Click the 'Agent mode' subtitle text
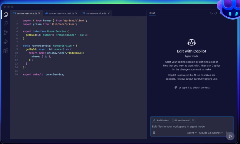 [x=191, y=56]
